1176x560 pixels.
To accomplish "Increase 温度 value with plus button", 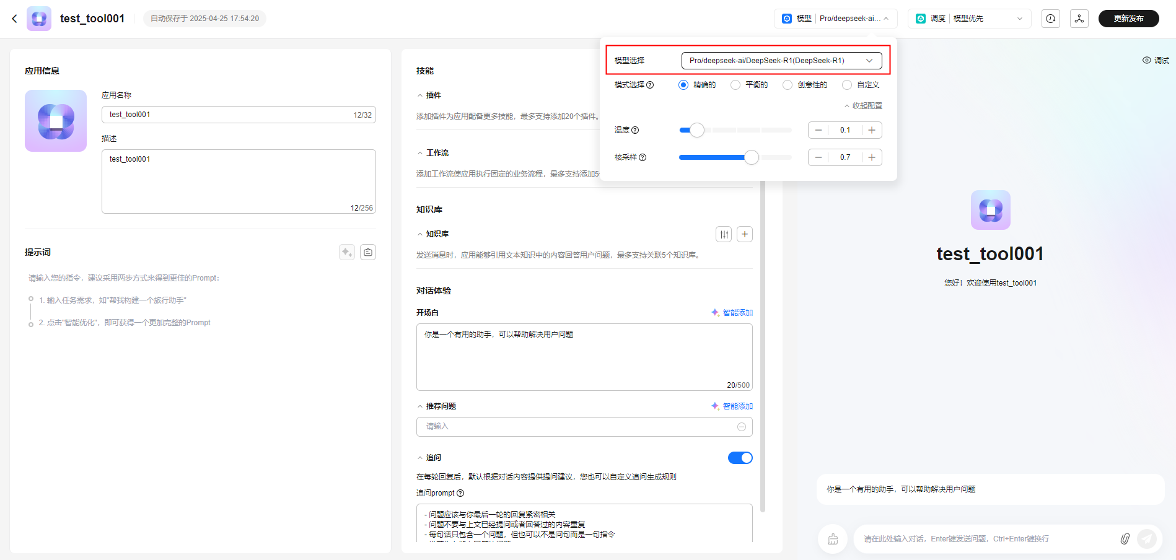I will point(872,130).
